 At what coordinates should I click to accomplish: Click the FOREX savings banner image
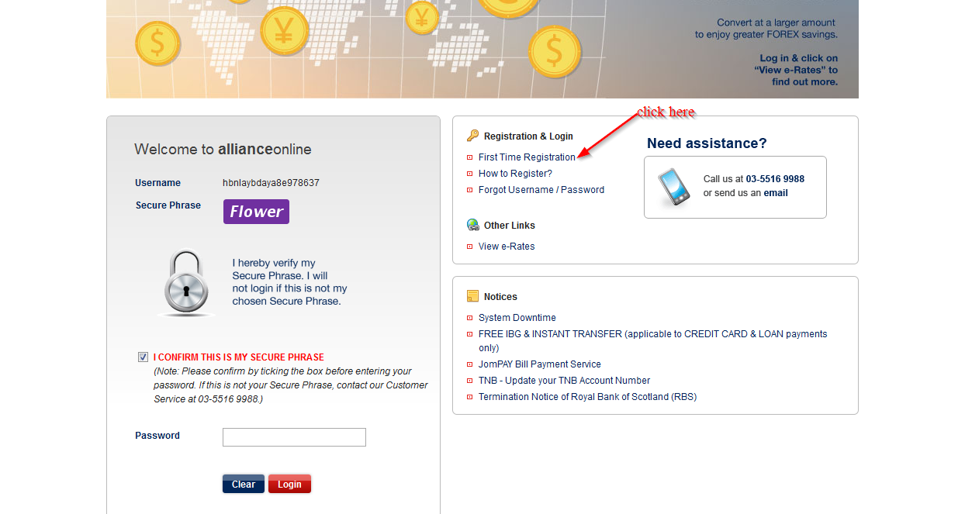pyautogui.click(x=482, y=49)
